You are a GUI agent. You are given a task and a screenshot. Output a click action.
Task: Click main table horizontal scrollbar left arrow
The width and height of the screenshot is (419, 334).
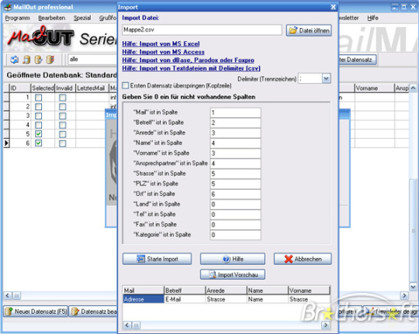[8, 295]
